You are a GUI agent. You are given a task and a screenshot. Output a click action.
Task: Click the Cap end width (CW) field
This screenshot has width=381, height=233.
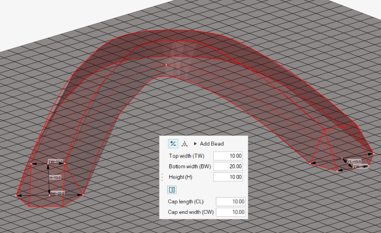coord(231,212)
